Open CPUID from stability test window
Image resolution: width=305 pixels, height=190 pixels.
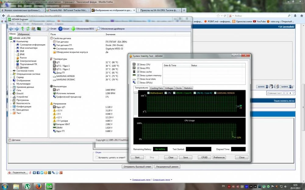click(204, 157)
